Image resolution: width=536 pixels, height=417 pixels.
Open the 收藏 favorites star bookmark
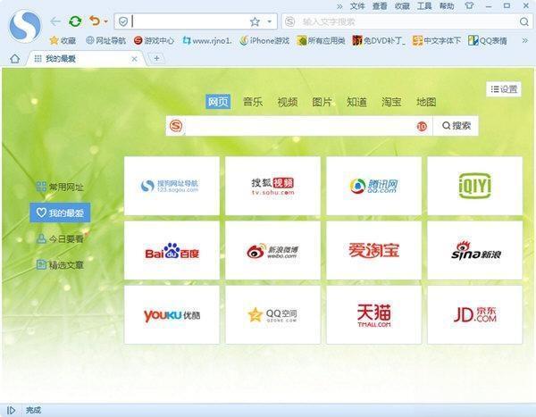[x=63, y=41]
